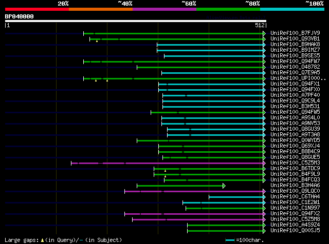The width and height of the screenshot is (329, 244).
Task: Click the green ~80% identity legend segment
Action: pyautogui.click(x=228, y=9)
